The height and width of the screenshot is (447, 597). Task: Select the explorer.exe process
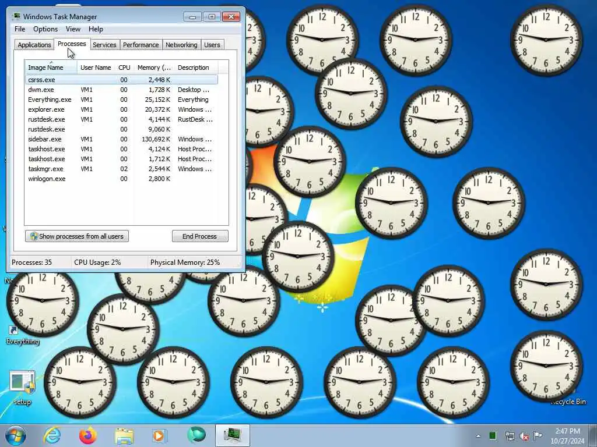pyautogui.click(x=121, y=109)
